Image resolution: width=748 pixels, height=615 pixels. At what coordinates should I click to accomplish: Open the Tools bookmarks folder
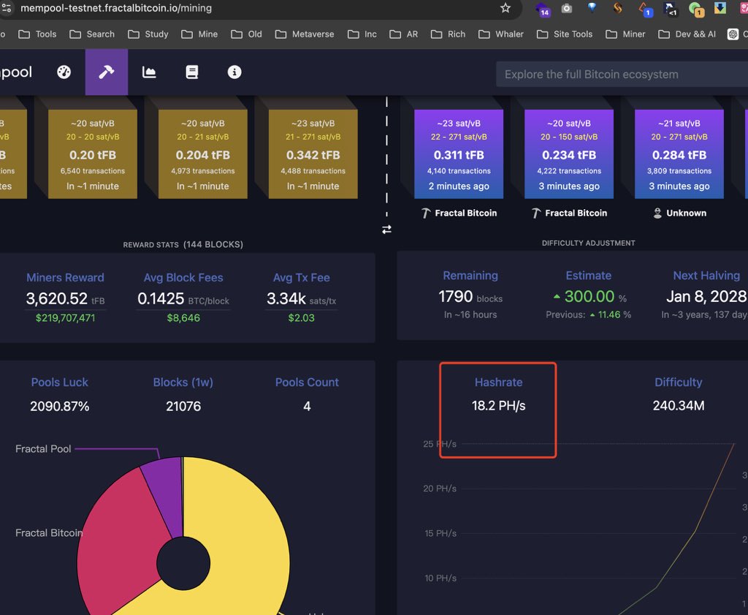tap(37, 34)
